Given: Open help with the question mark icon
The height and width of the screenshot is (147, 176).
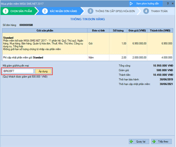Looking at the screenshot, I should pos(168,4).
